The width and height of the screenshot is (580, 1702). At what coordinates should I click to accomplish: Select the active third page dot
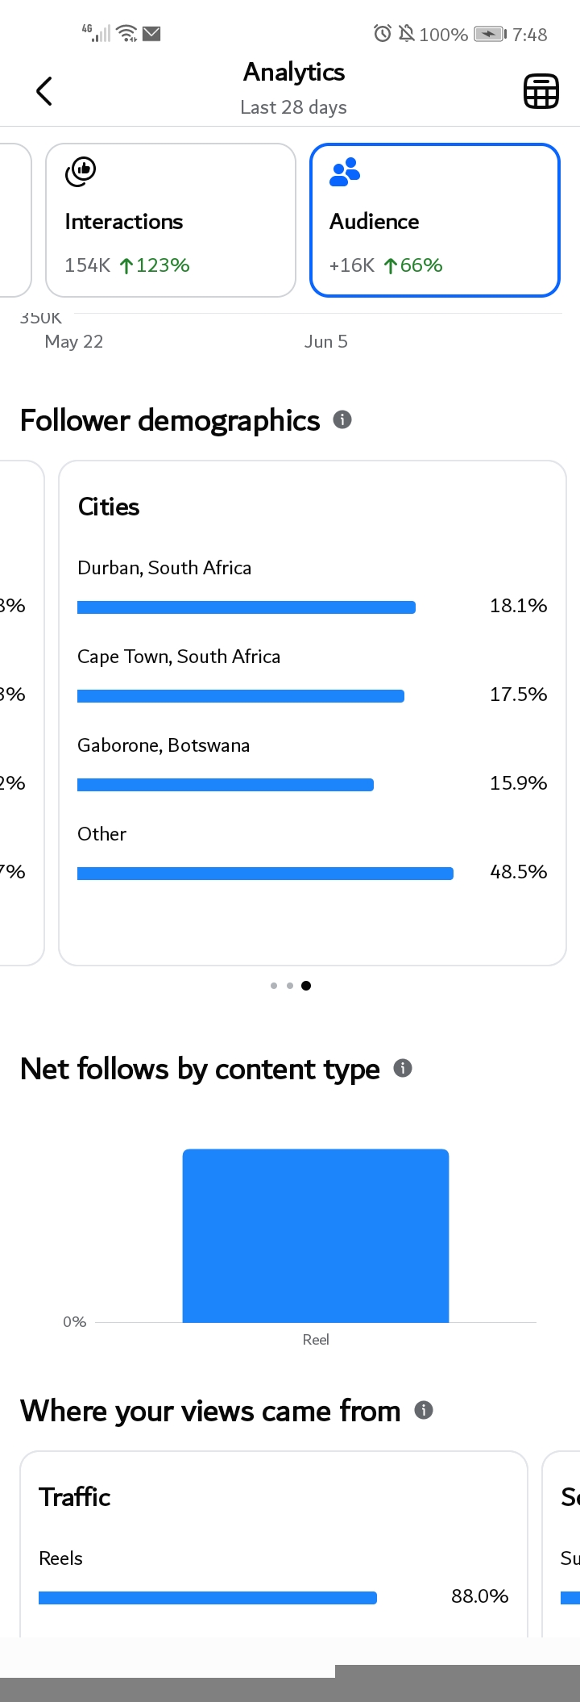(306, 986)
